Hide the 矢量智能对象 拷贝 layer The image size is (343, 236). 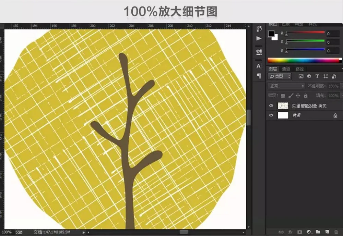pos(271,106)
